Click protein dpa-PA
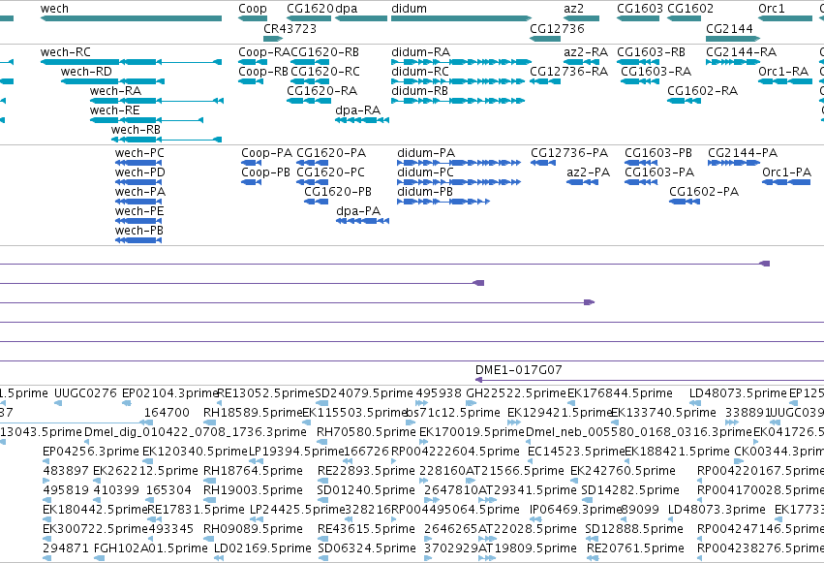This screenshot has width=824, height=563. point(362,221)
